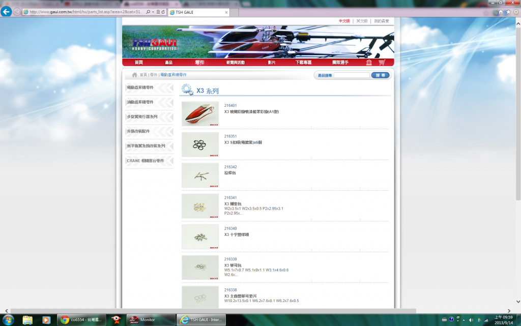
Task: Open 產品 in the red navigation bar
Action: point(169,63)
